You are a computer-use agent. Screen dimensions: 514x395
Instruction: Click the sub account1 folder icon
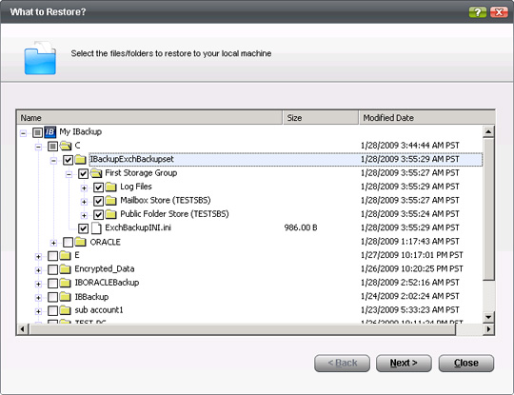click(x=66, y=310)
